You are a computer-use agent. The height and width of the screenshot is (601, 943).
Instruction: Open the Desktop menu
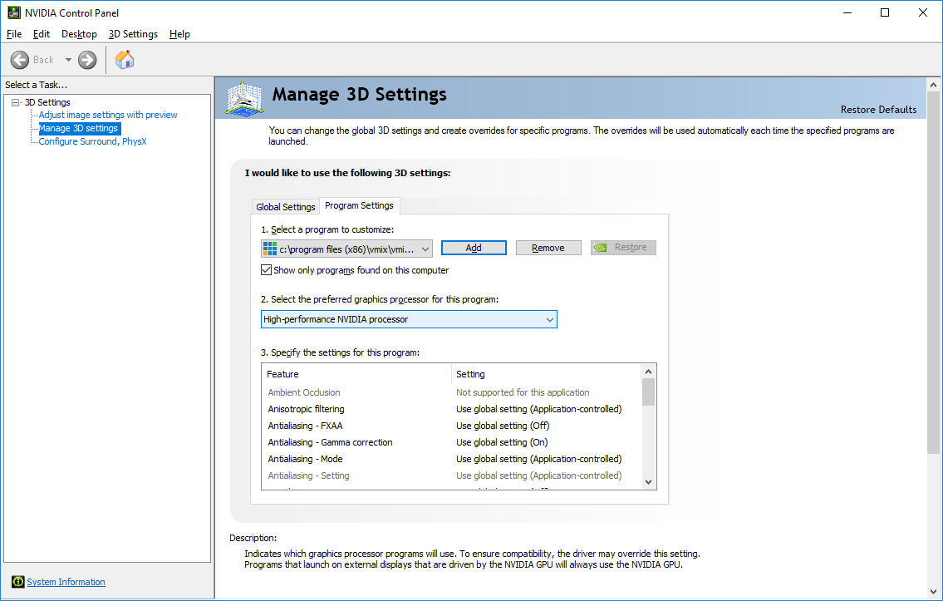pyautogui.click(x=79, y=34)
